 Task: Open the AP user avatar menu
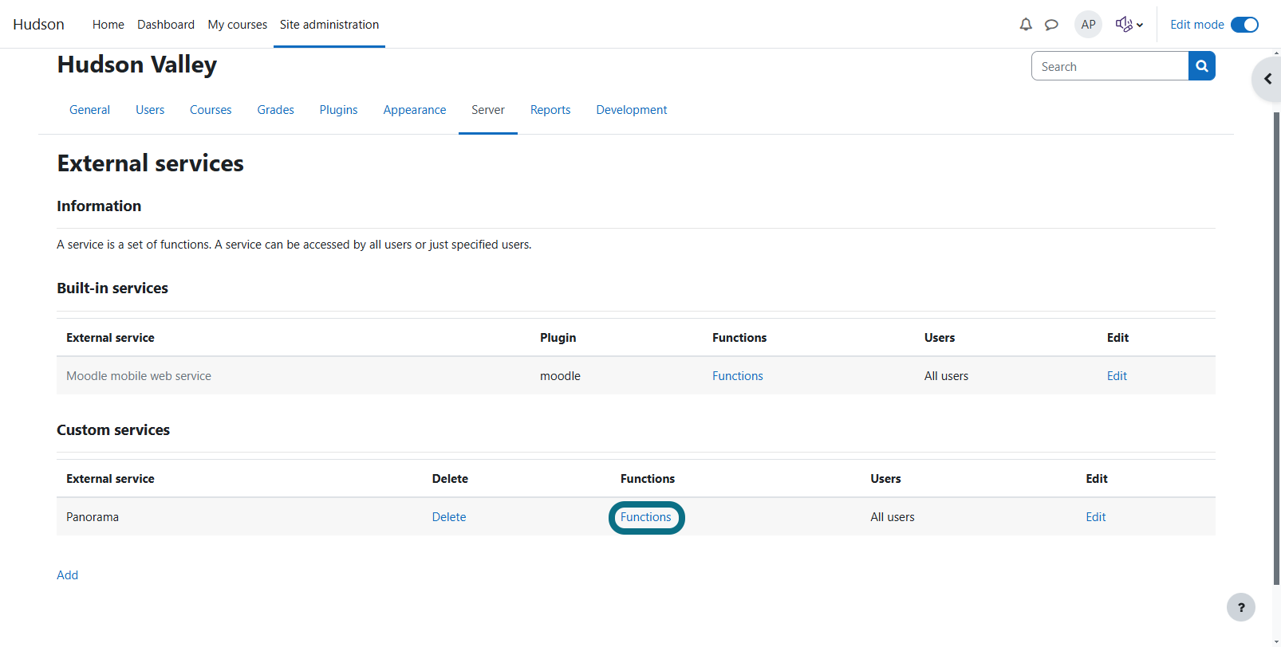coord(1088,25)
